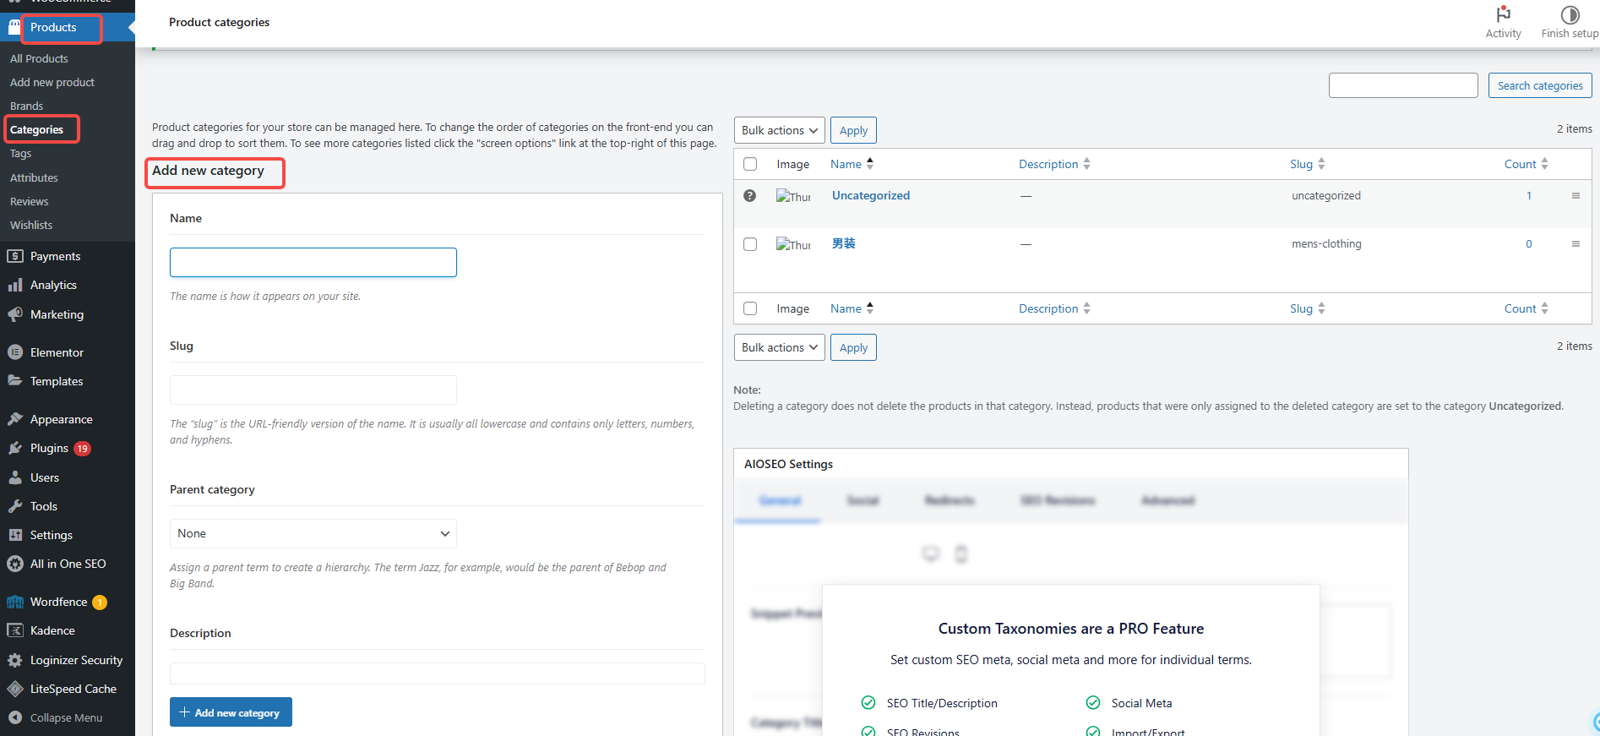Click the Uncategorized row help icon

point(749,195)
